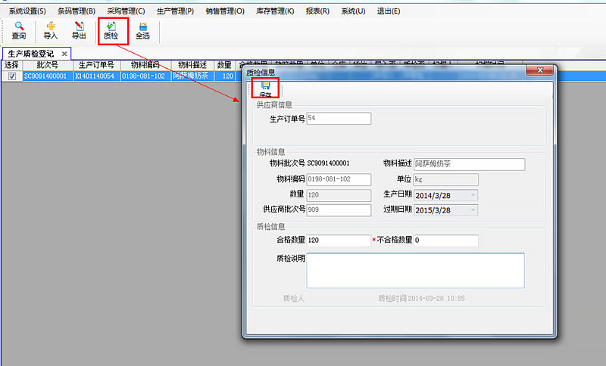Screen dimensions: 606x366
Task: Close the 质检信息 dialog window
Action: click(x=541, y=70)
